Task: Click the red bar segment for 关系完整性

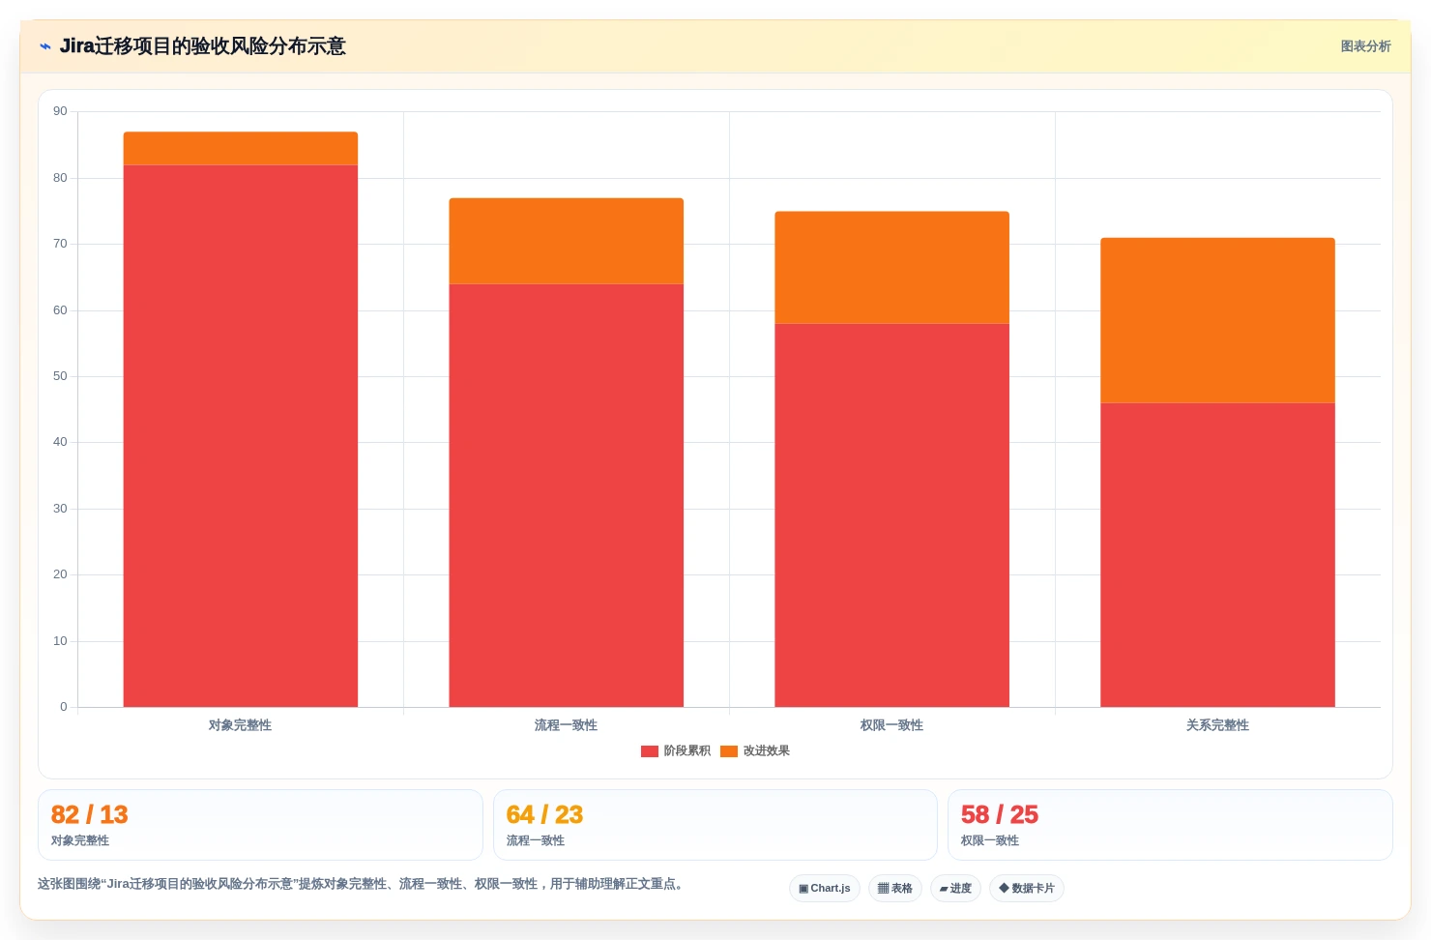Action: [1218, 555]
